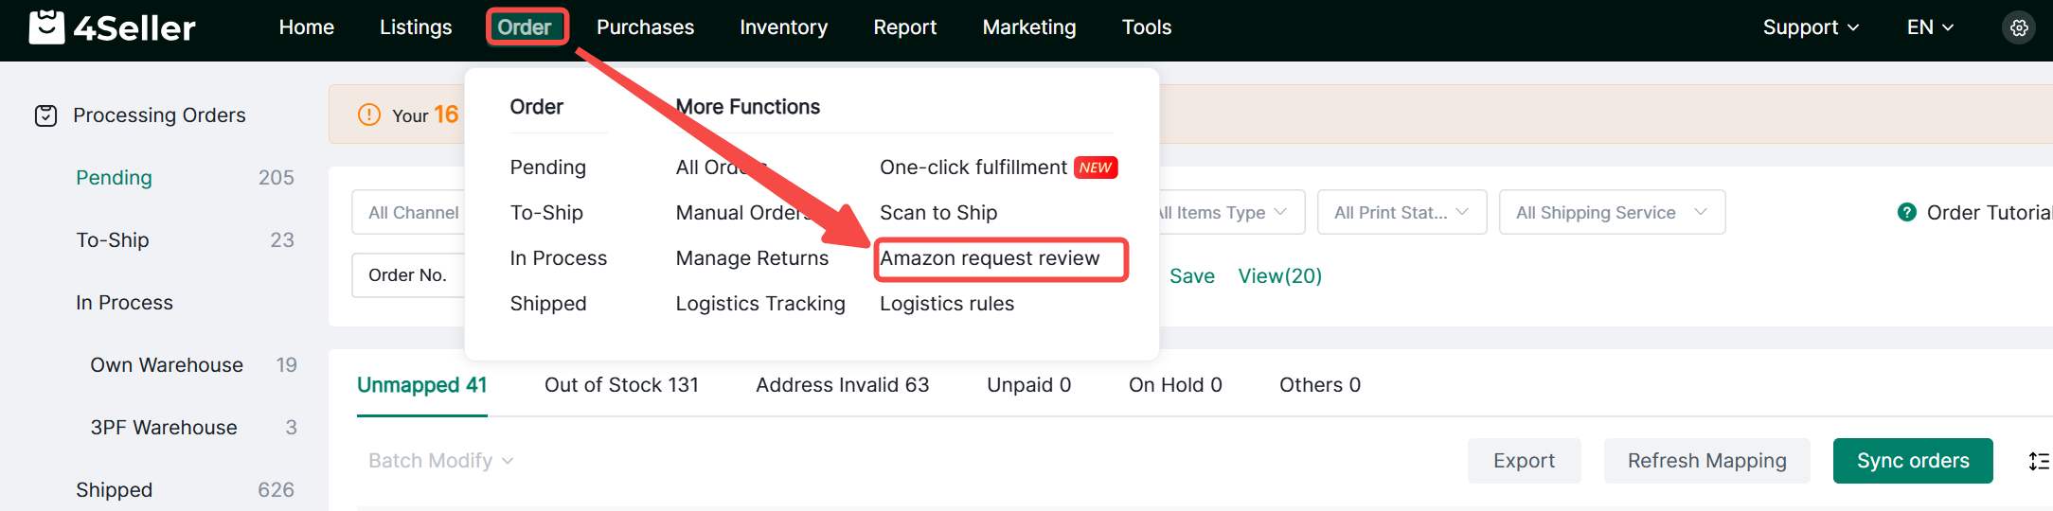Image resolution: width=2053 pixels, height=511 pixels.
Task: Switch to the Out of Stock tab
Action: 621,385
